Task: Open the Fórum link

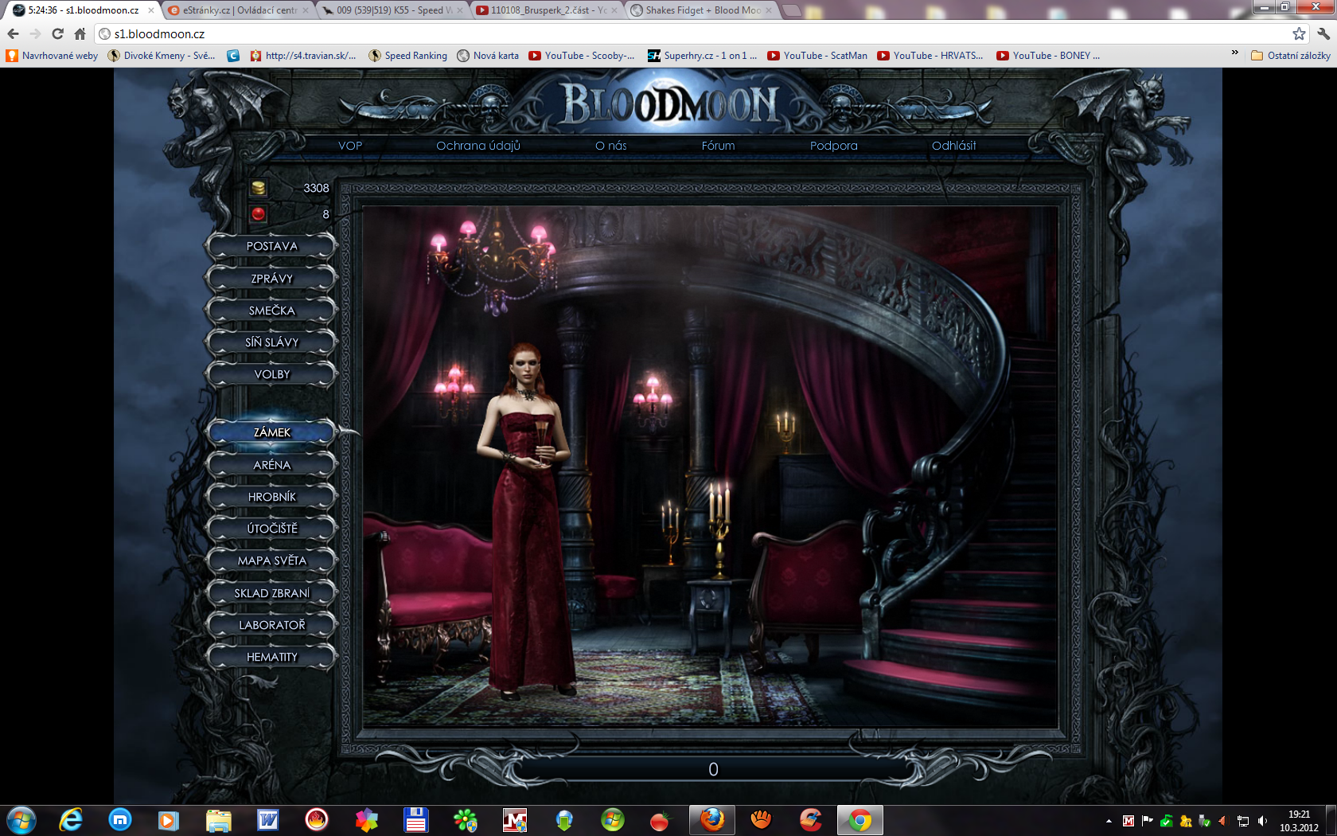Action: coord(718,146)
